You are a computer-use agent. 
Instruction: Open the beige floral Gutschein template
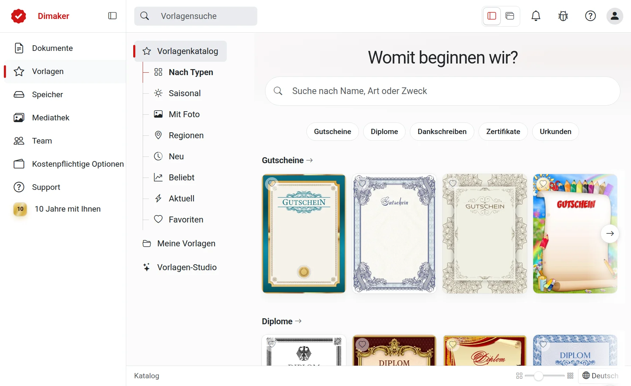(x=485, y=234)
